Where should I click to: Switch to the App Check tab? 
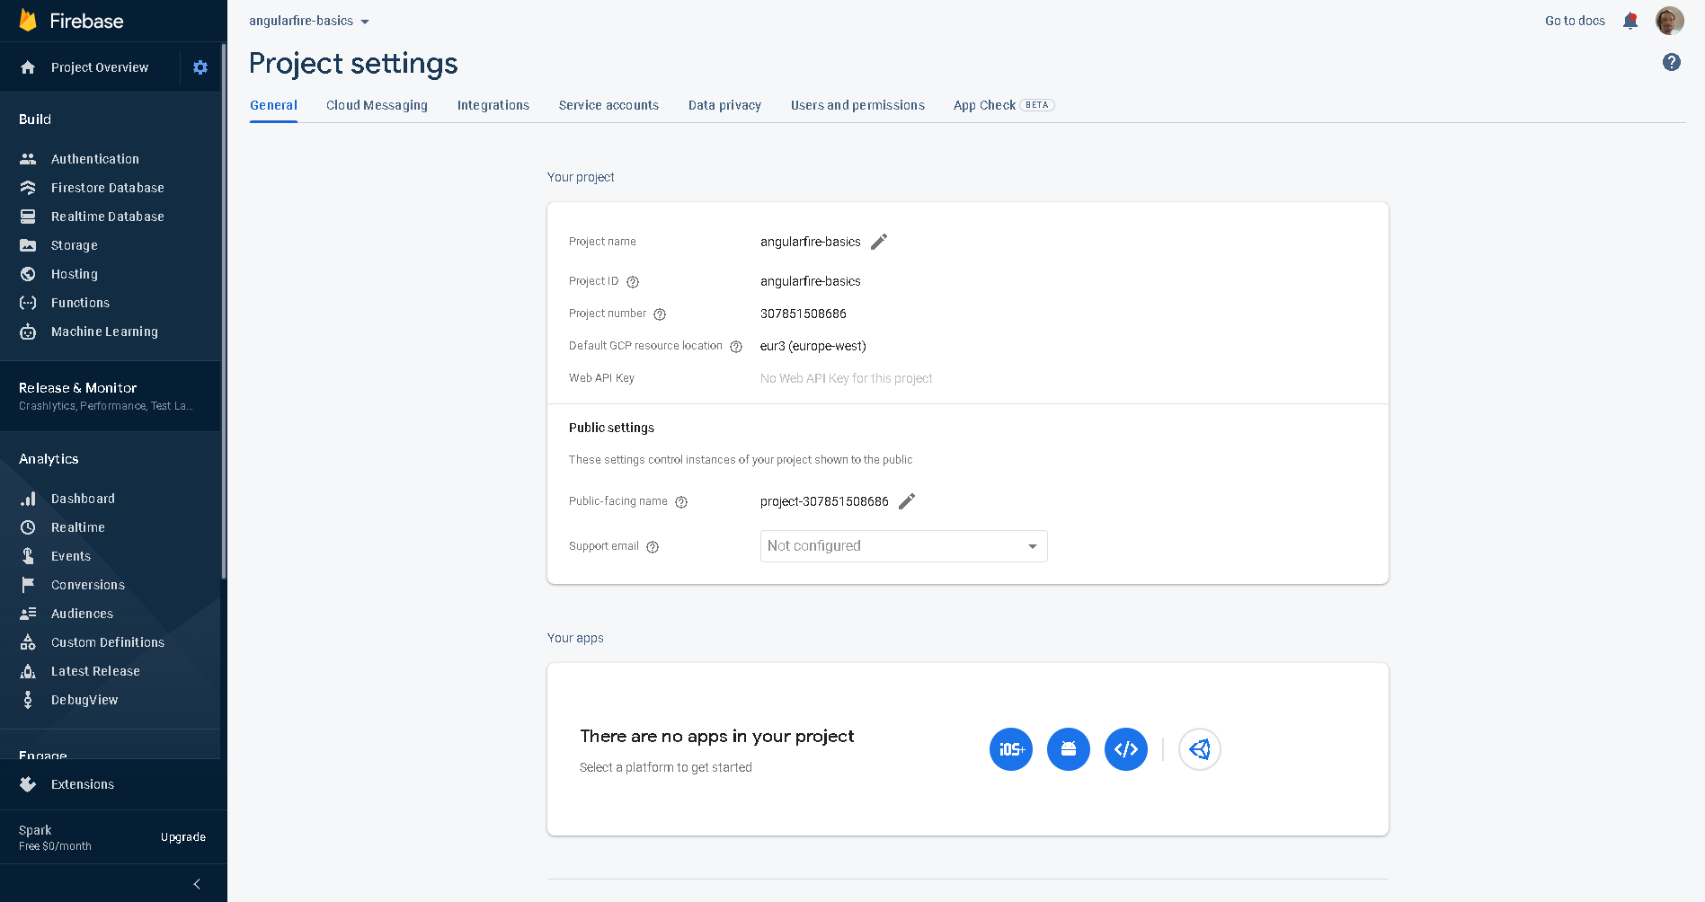coord(1003,105)
